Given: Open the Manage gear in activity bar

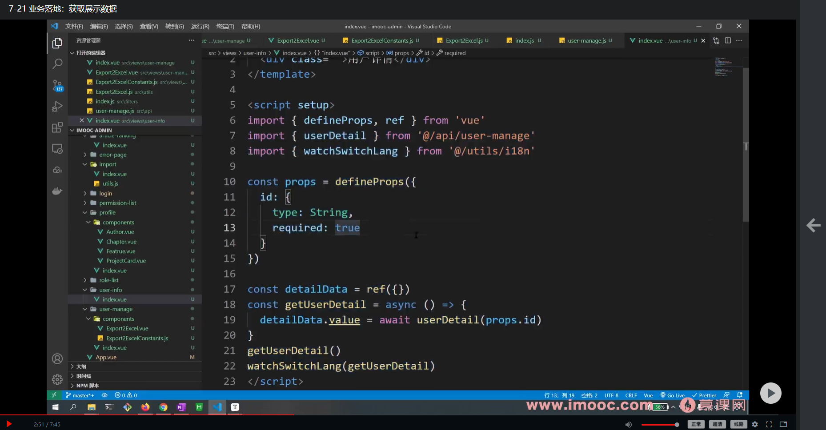Looking at the screenshot, I should [57, 379].
